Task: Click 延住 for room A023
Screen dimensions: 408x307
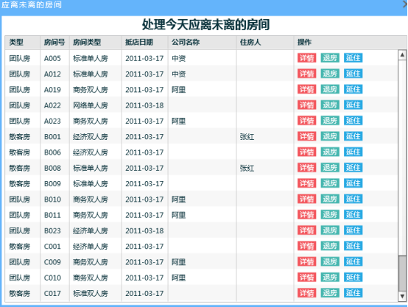Action: pos(353,121)
